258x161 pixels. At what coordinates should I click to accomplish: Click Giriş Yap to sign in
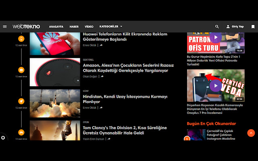tap(235, 27)
